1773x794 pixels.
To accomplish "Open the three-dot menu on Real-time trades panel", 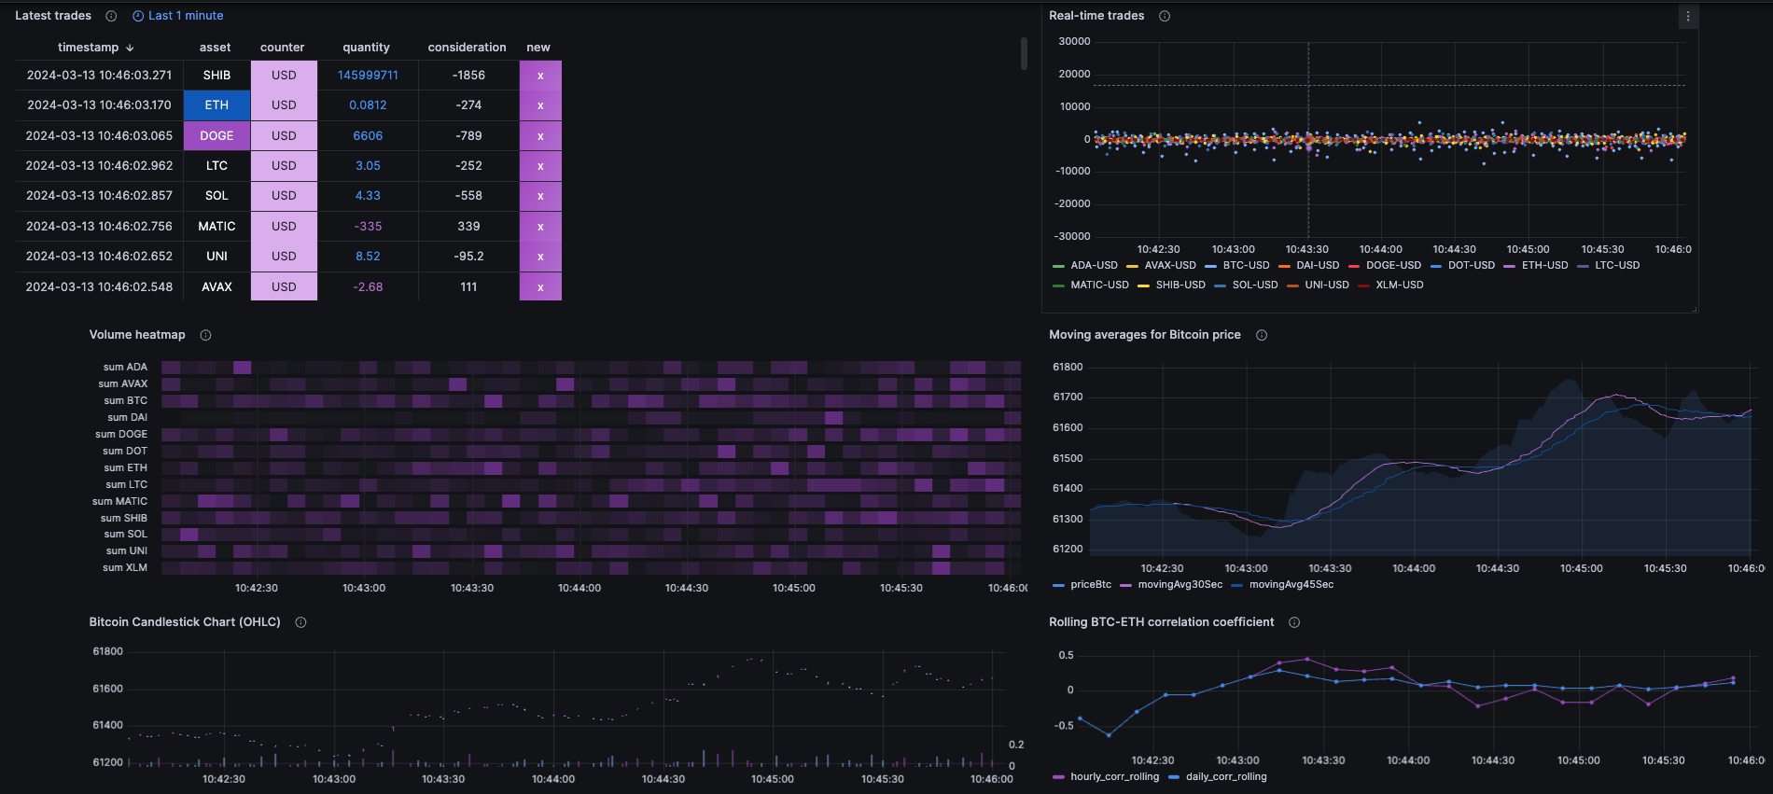I will (1688, 17).
